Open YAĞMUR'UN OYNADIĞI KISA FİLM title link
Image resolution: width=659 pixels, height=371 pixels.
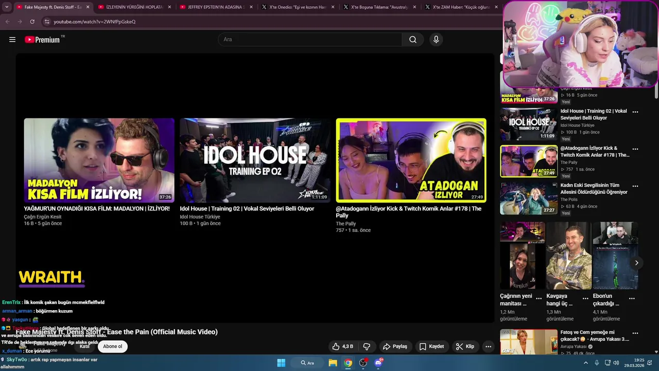click(97, 209)
